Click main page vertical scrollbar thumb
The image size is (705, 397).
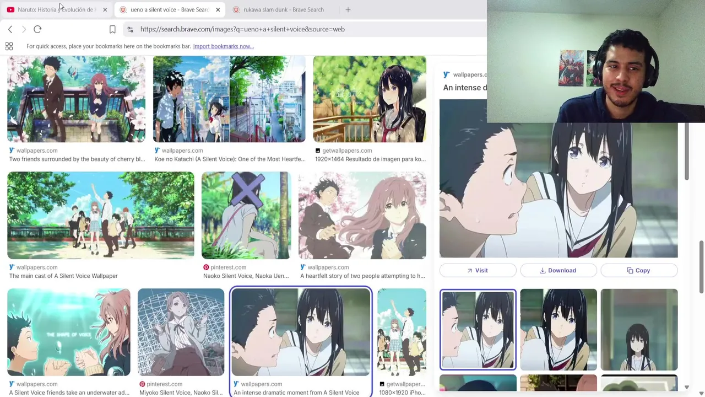702,267
